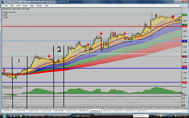Open the Trend Follower 5 Mi... taskbar window
The width and height of the screenshot is (189, 118).
tap(35, 116)
